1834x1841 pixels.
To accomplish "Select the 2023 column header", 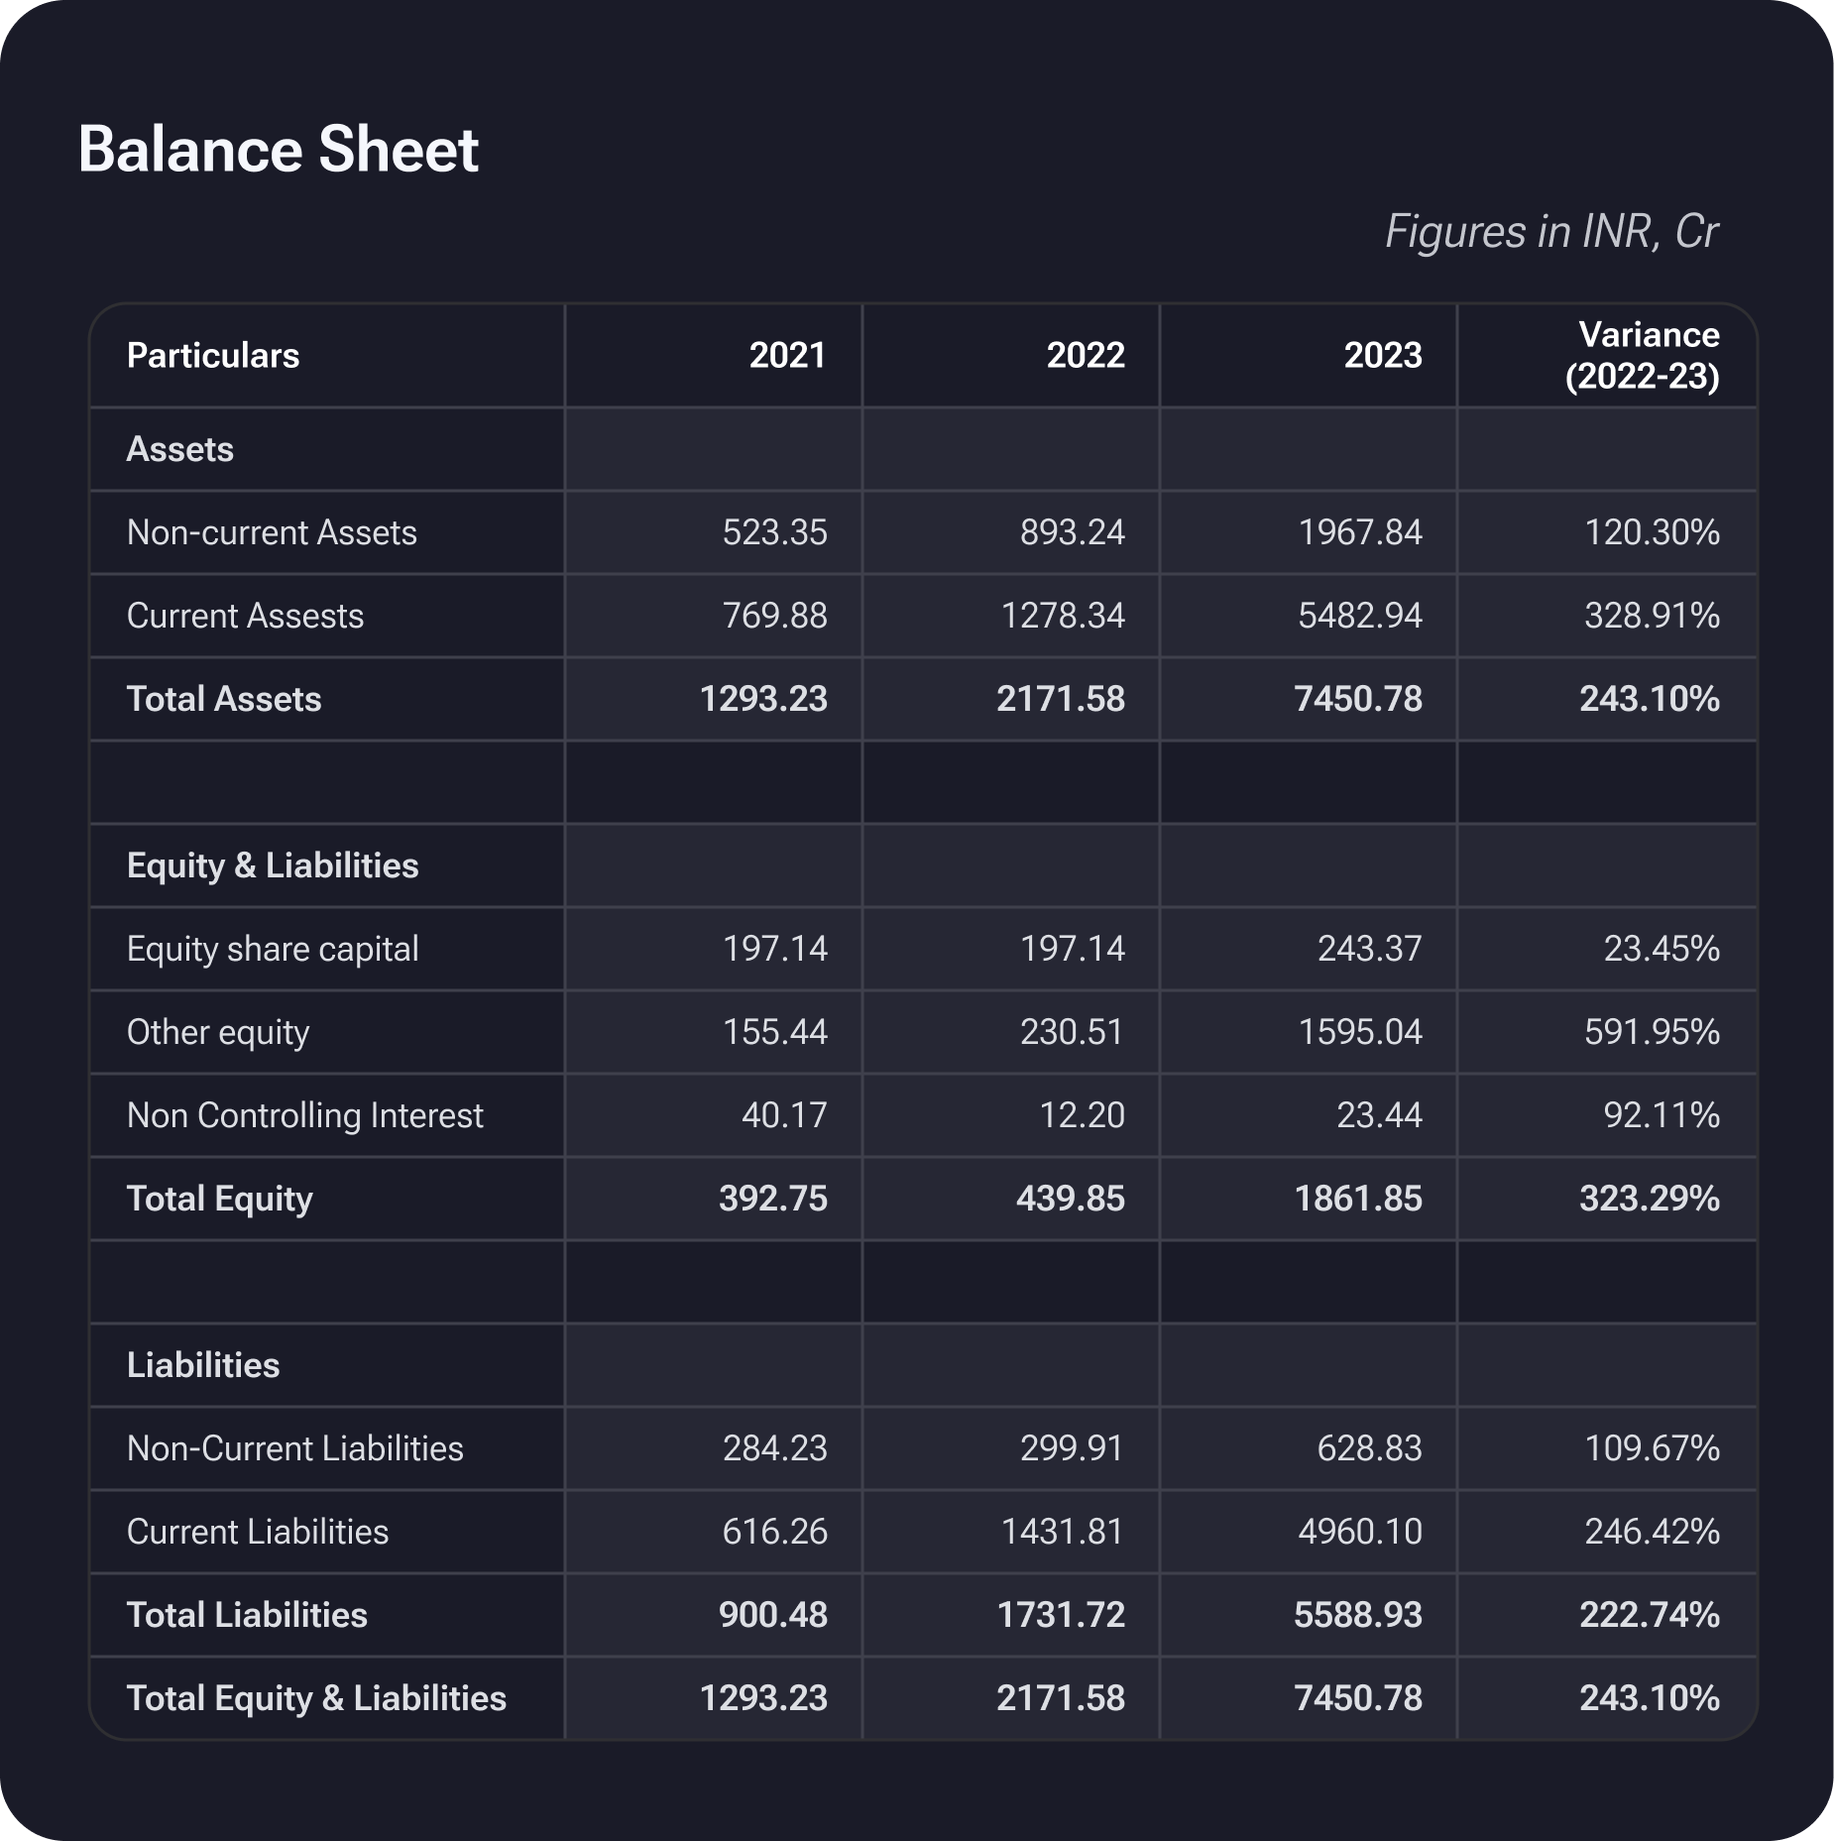I will point(1382,355).
